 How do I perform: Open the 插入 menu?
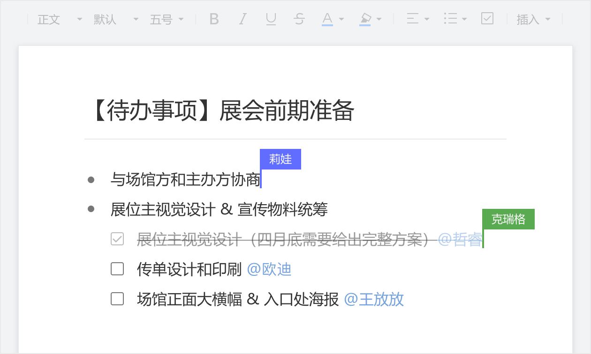533,19
